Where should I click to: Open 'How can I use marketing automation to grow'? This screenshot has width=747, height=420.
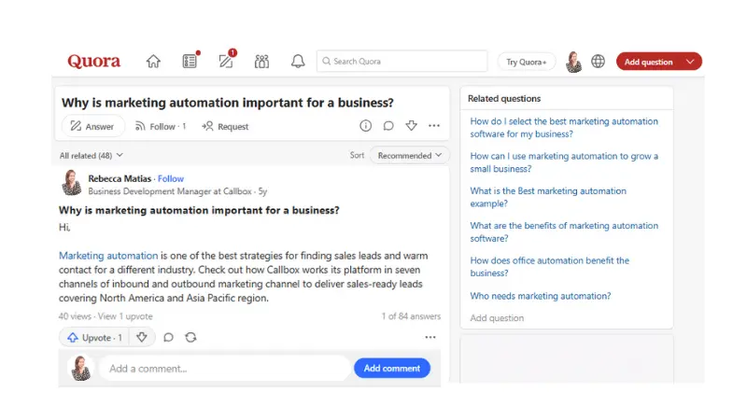(x=564, y=162)
